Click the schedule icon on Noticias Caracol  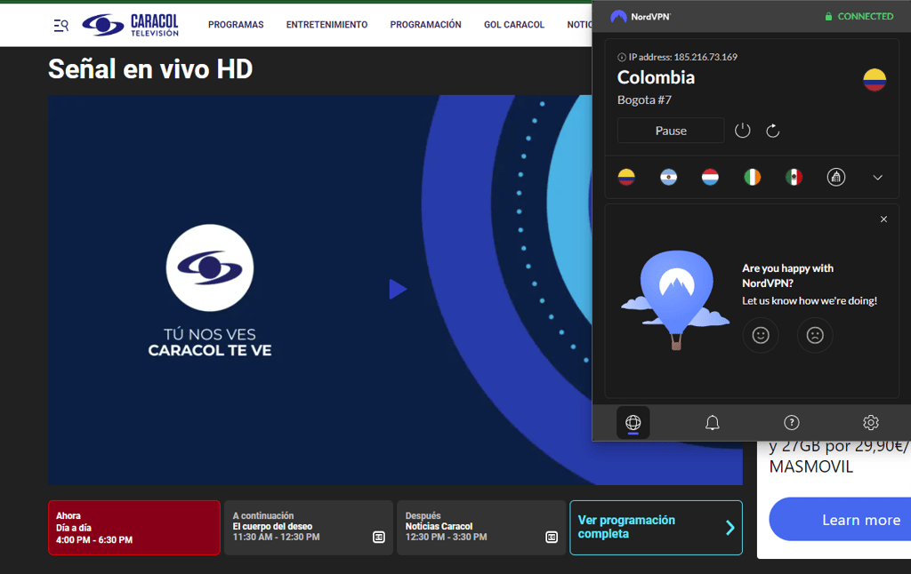click(552, 538)
